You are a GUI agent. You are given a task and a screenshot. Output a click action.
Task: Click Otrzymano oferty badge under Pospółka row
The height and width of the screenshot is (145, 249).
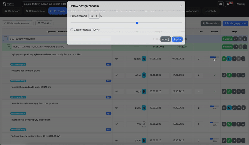click(x=18, y=81)
